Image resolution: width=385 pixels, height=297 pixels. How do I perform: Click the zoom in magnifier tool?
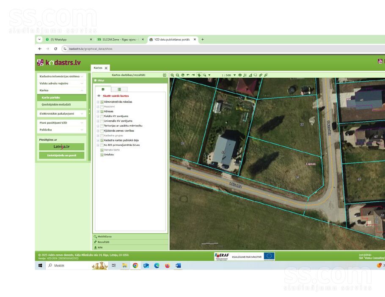pyautogui.click(x=172, y=75)
